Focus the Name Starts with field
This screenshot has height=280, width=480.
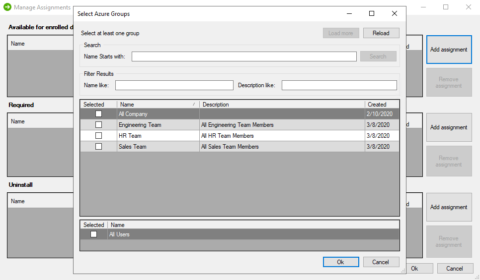coord(244,56)
